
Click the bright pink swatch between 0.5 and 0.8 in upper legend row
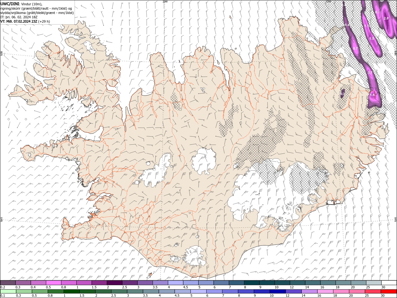pos(54,283)
